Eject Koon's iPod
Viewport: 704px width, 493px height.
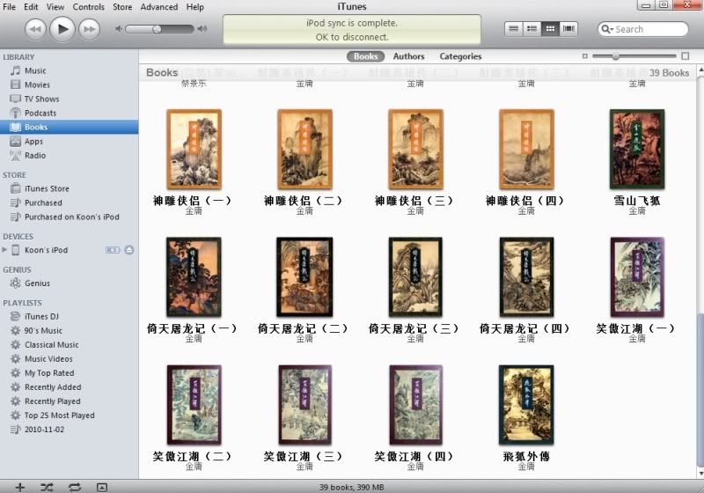click(x=129, y=250)
